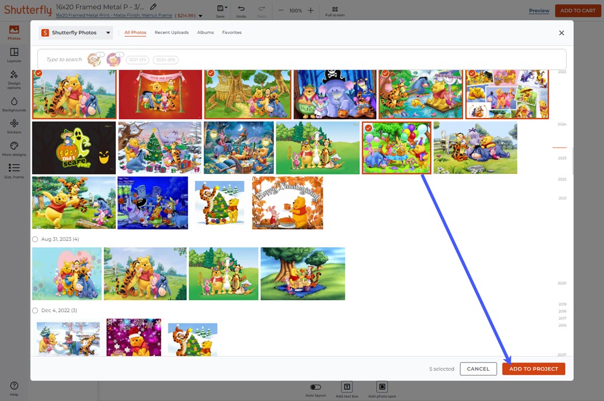This screenshot has height=401, width=604.
Task: Switch to the Recent Uploads tab
Action: click(x=172, y=32)
